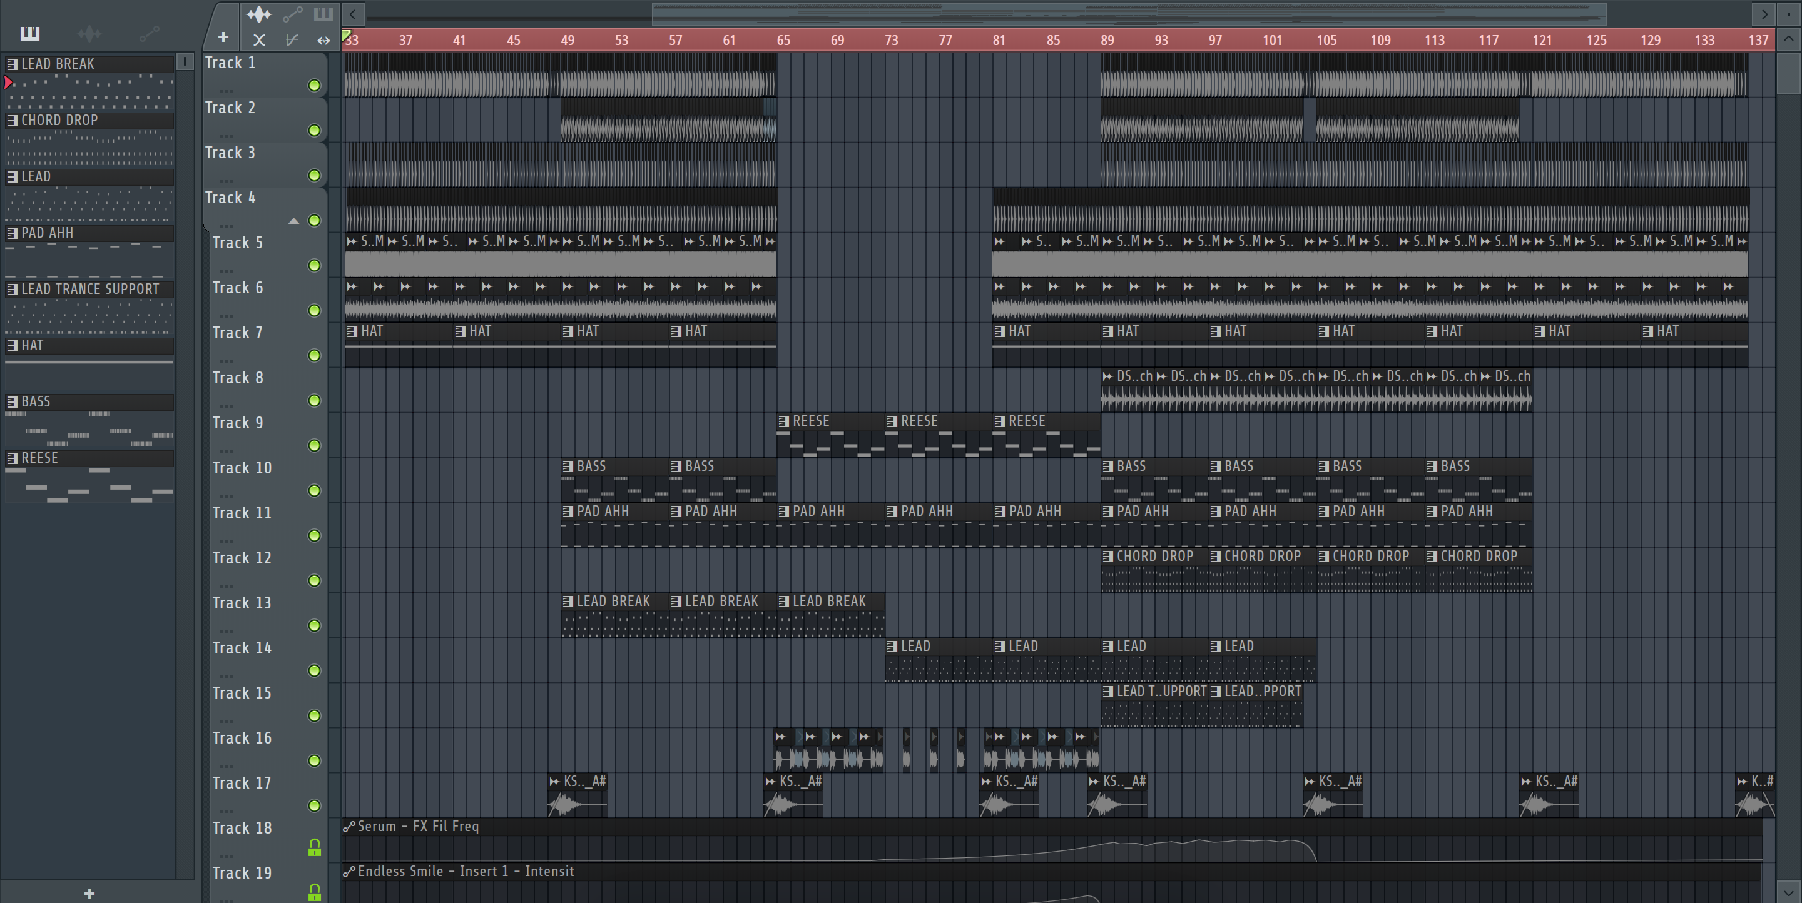Select the LEAD BREAK pattern in picker
The width and height of the screenshot is (1802, 903).
pyautogui.click(x=89, y=64)
